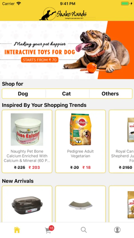Tap the Starts From ₹70 button
The width and height of the screenshot is (134, 238).
[40, 60]
